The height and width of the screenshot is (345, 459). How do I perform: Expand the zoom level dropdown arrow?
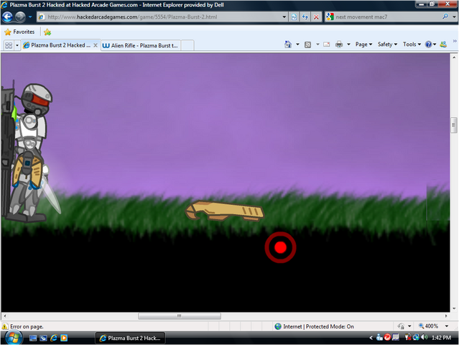[x=447, y=326]
